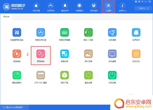153x110 pixels.
Task: Open the 实时桌面 real-time desktop tool
Action: (112, 56)
